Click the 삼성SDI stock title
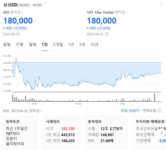This screenshot has width=166, height=150. [x=10, y=5]
